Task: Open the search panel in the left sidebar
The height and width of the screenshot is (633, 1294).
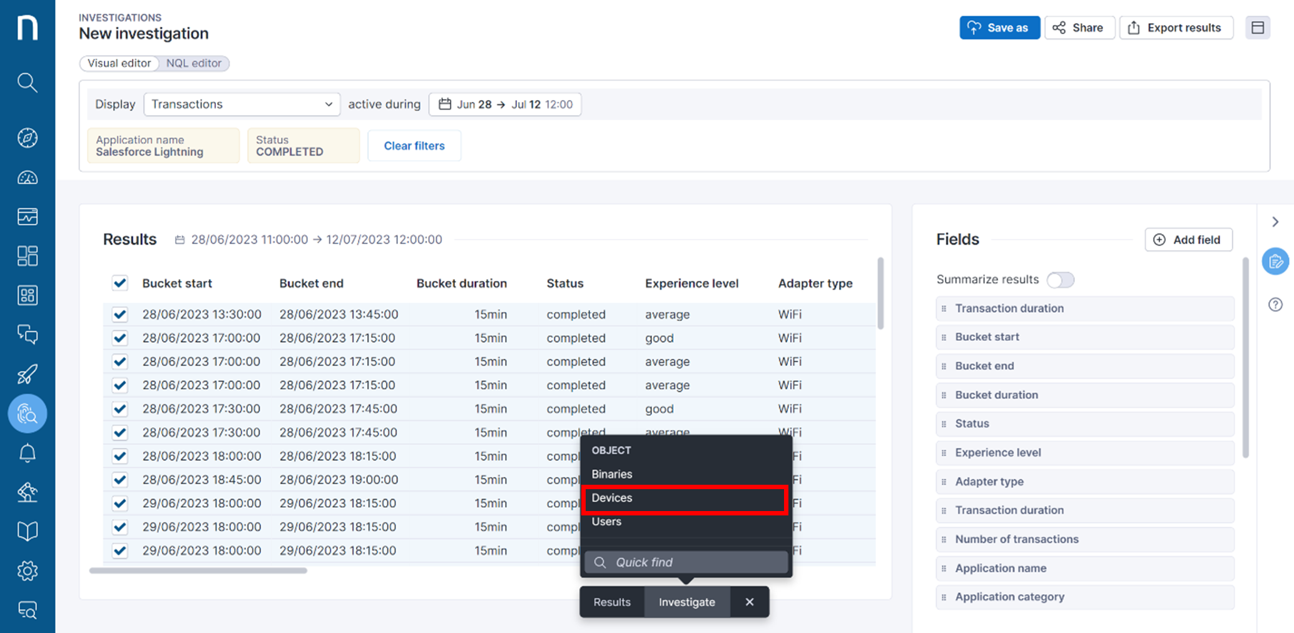Action: [x=28, y=83]
